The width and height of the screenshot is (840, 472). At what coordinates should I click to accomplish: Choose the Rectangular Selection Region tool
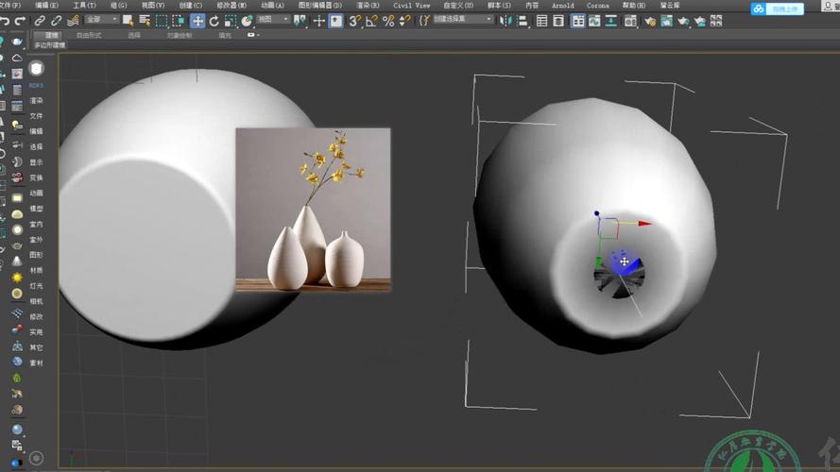coord(162,21)
